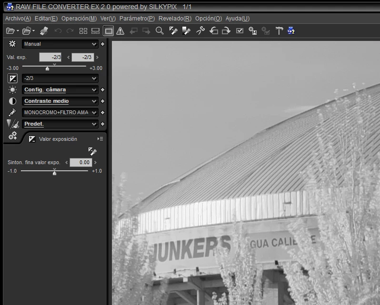Viewport: 380px width, 305px height.
Task: Click the color pen icon
Action: [12, 112]
